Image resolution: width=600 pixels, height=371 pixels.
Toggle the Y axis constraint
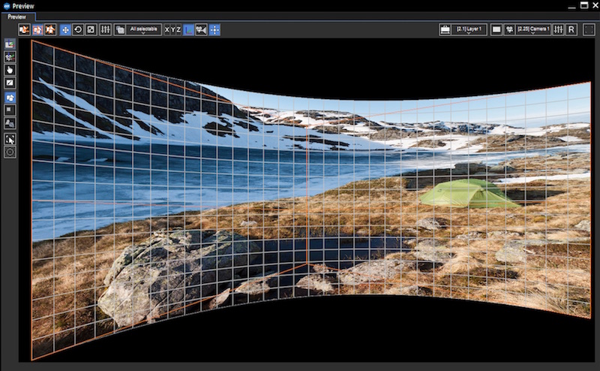(173, 29)
